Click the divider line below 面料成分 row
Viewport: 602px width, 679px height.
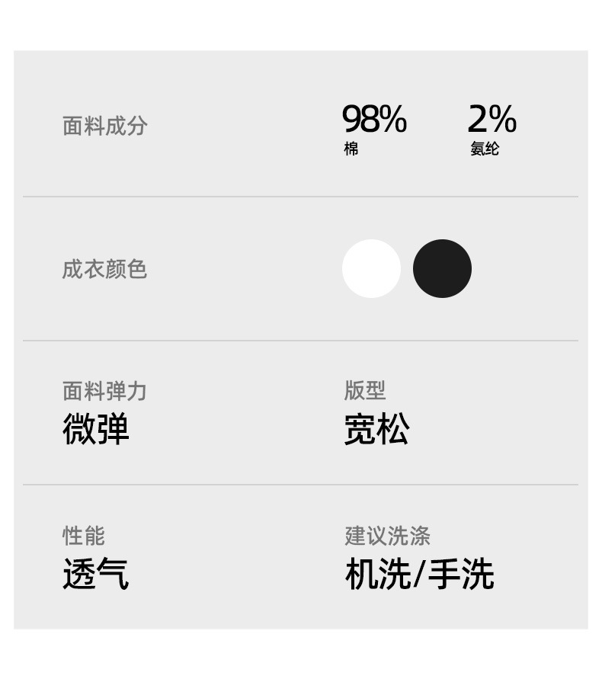tap(300, 197)
